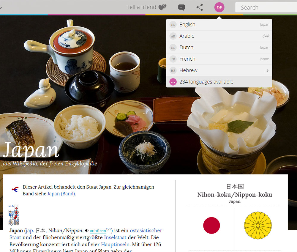The height and width of the screenshot is (252, 297).
Task: Open the share icon
Action: click(x=200, y=7)
